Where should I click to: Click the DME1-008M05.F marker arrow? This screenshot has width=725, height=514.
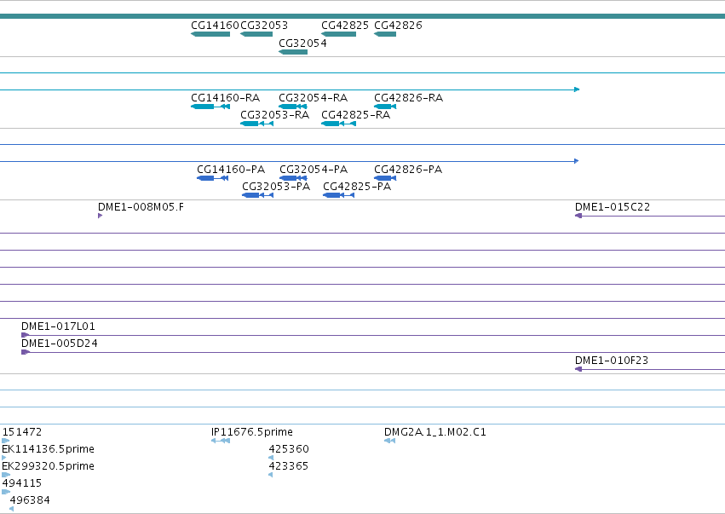(100, 216)
